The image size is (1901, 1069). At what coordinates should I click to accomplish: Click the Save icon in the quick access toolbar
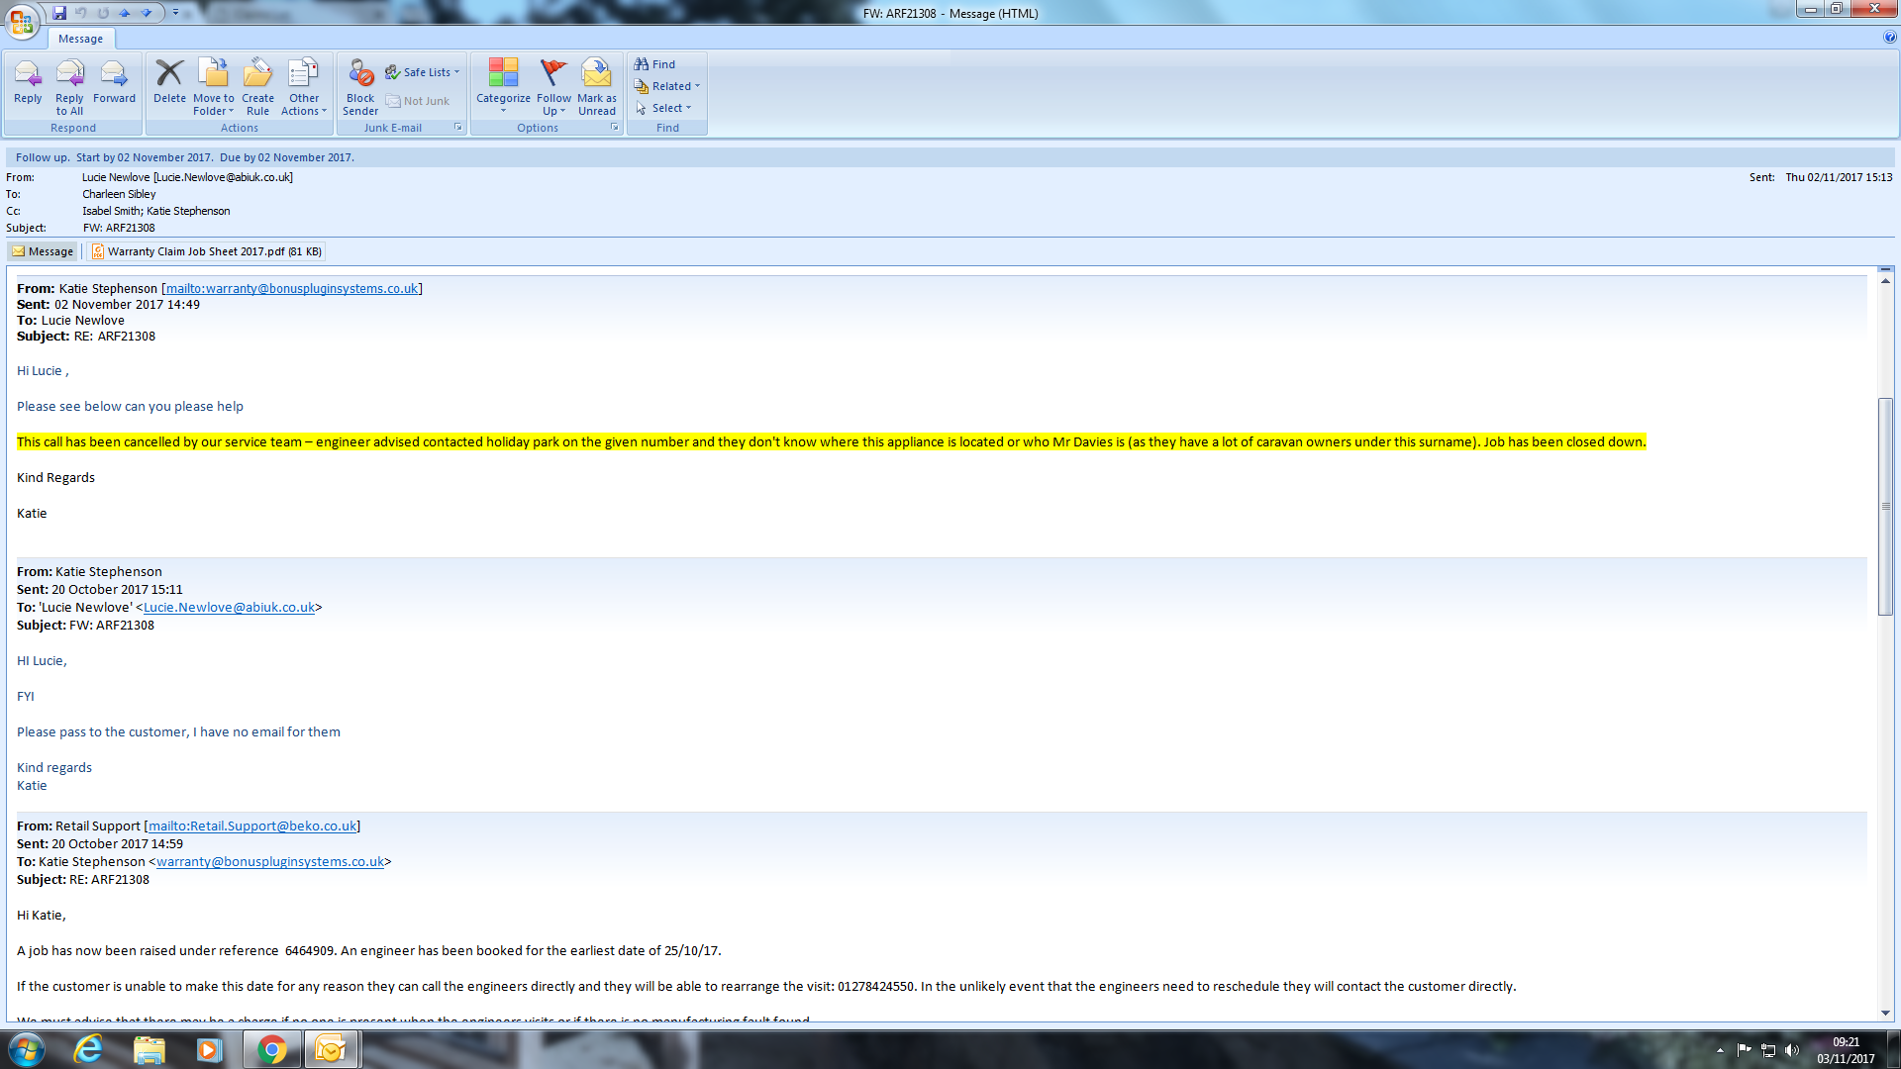[x=59, y=13]
